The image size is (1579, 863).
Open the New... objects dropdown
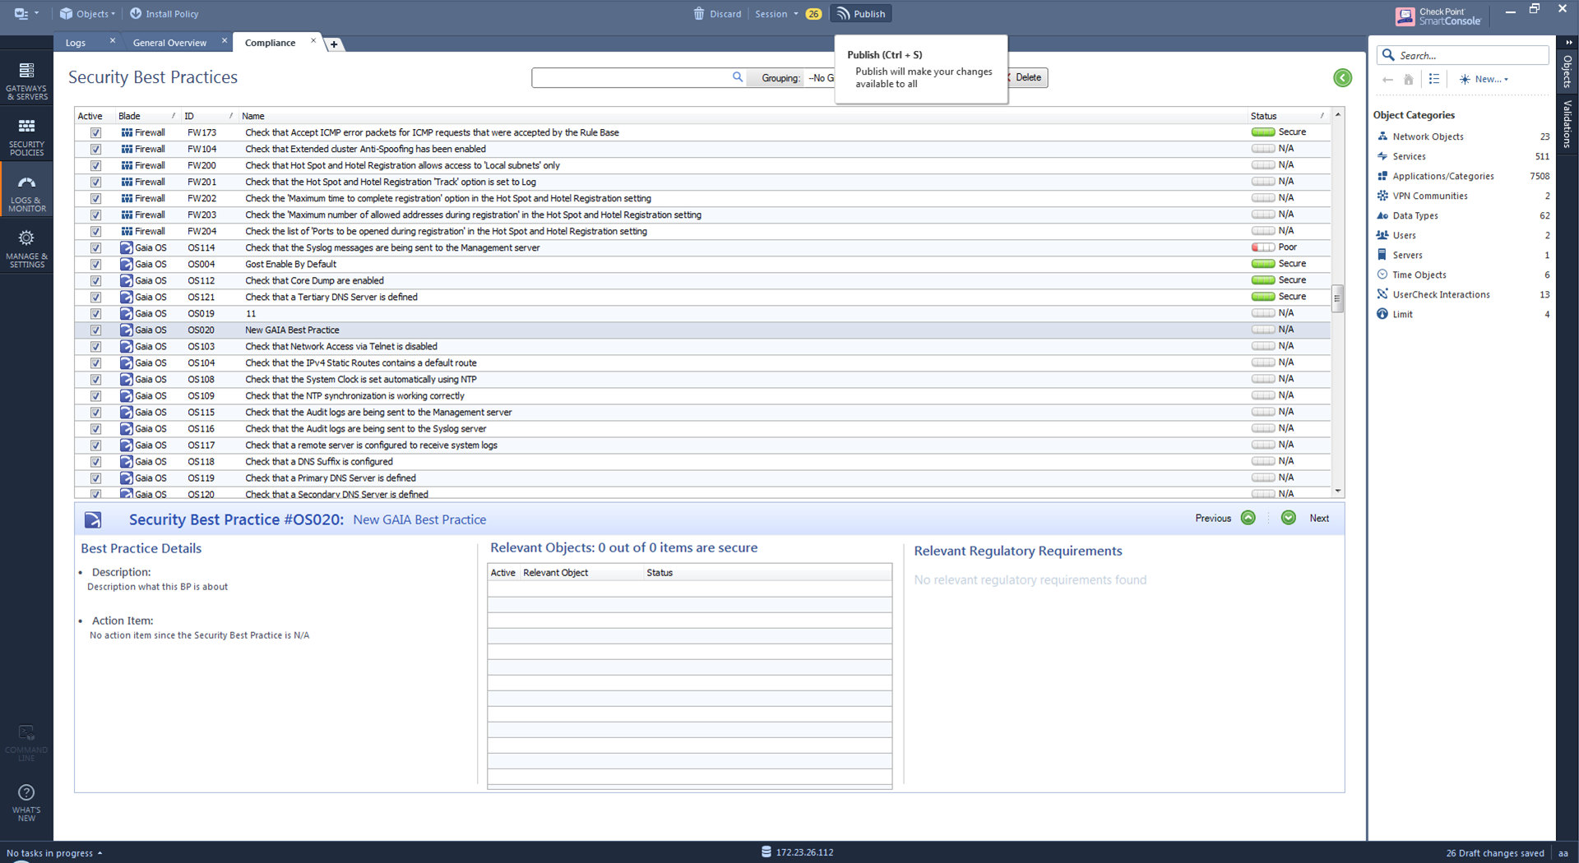[x=1484, y=79]
